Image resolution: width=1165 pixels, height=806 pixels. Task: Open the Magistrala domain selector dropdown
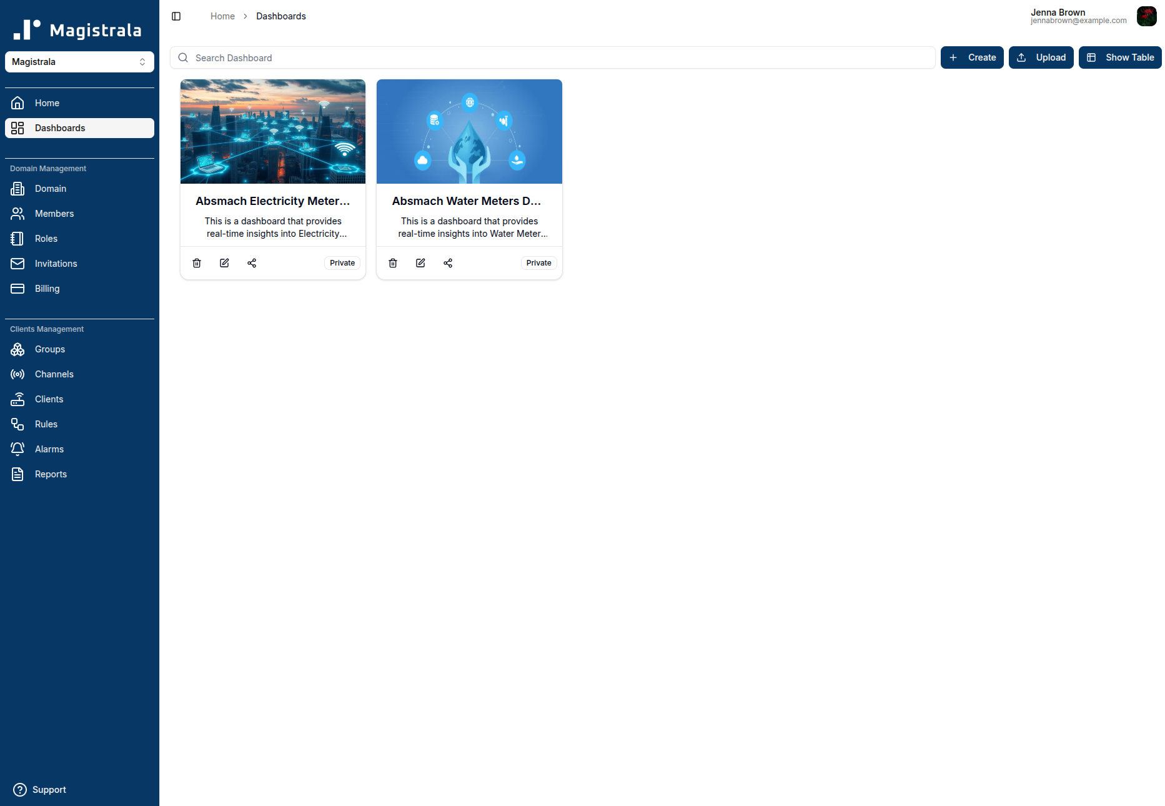click(x=79, y=61)
